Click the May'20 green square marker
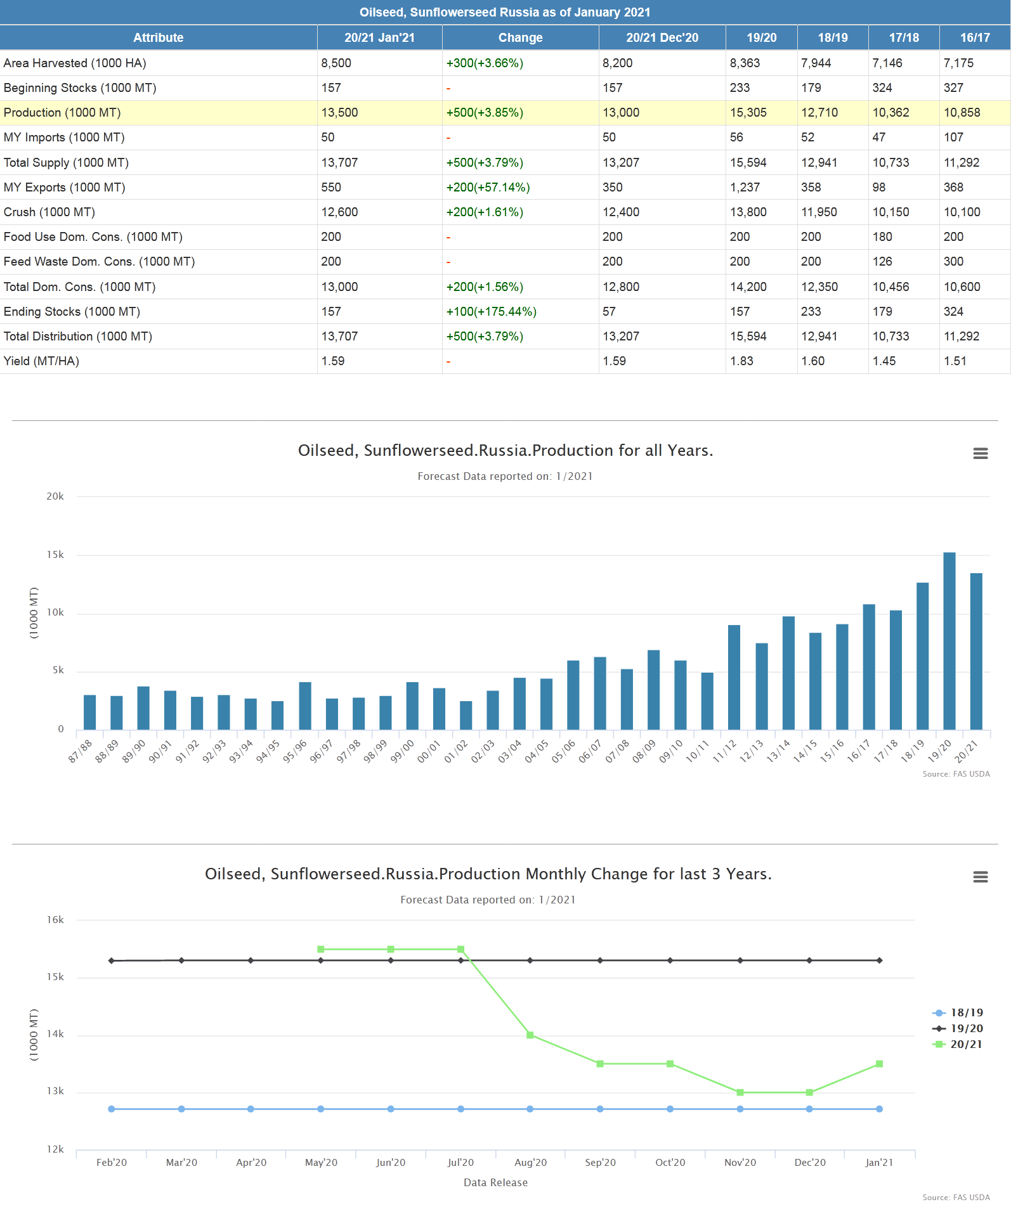 coord(321,949)
